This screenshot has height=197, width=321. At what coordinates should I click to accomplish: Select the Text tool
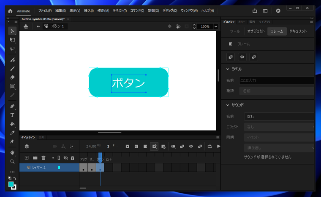[12, 115]
